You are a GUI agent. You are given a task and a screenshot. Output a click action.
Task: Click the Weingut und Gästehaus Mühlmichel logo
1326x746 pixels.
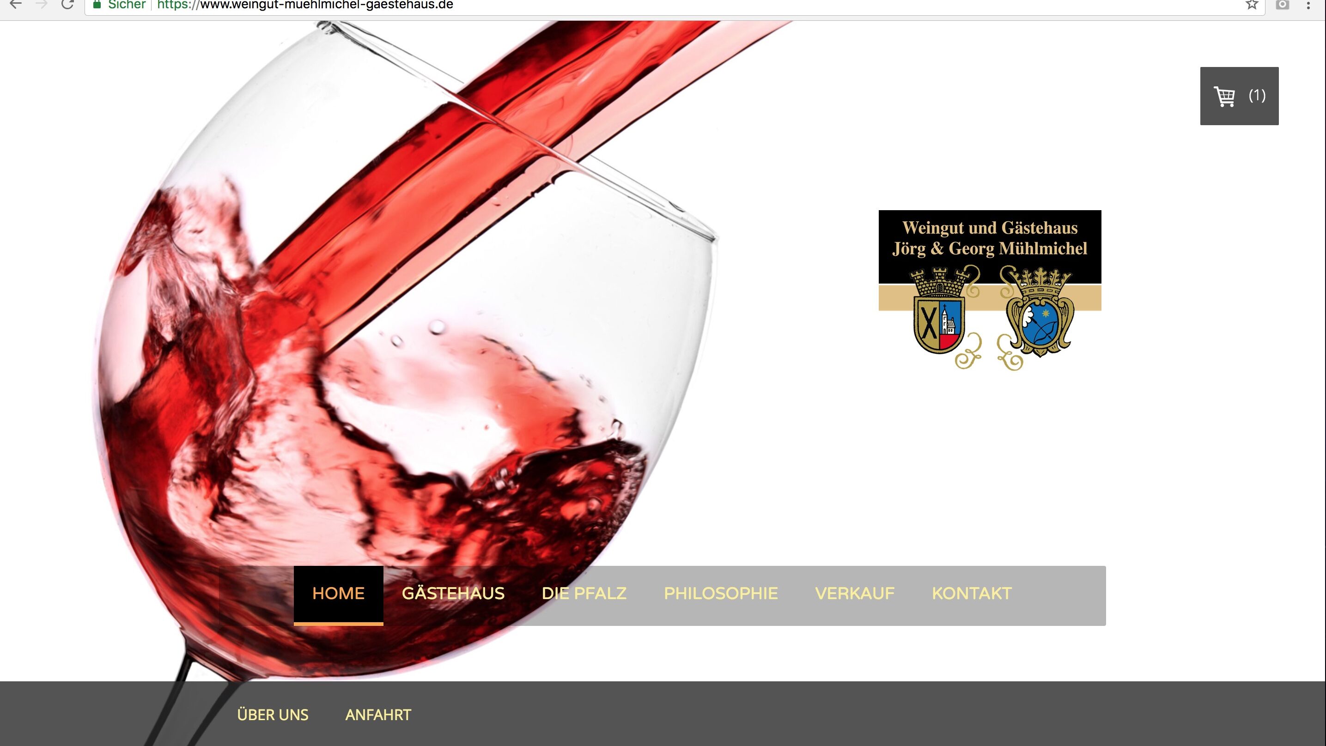(x=990, y=290)
